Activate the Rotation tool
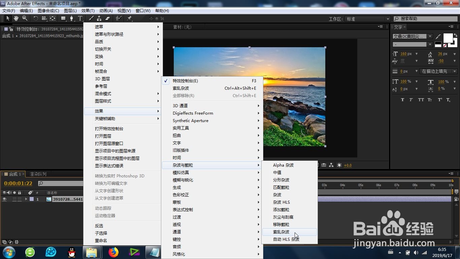The width and height of the screenshot is (460, 259). [36, 19]
